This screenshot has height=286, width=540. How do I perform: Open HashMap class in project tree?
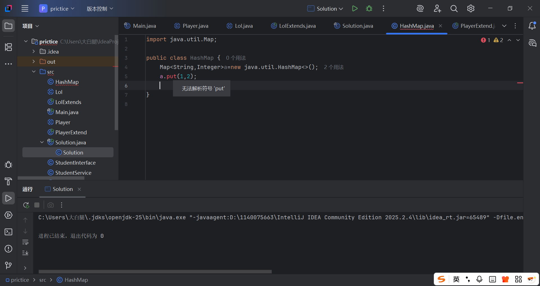point(67,82)
